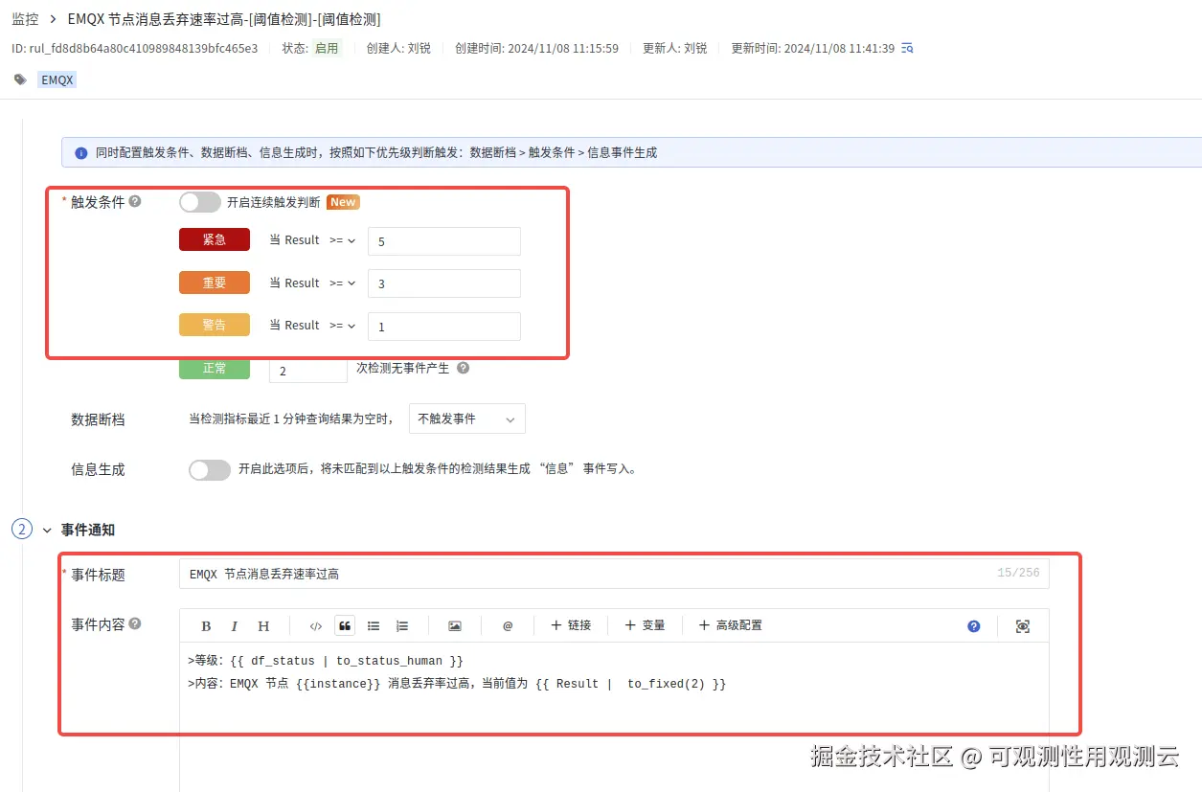This screenshot has height=792, width=1202.
Task: Collapse the 事件通知 section chevron
Action: click(x=47, y=530)
